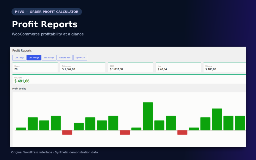
Task: Click the second-tallest green bar
Action: coord(217,119)
